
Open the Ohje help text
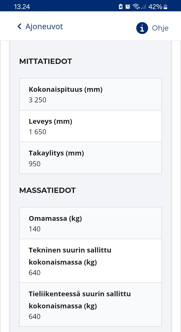tap(160, 28)
